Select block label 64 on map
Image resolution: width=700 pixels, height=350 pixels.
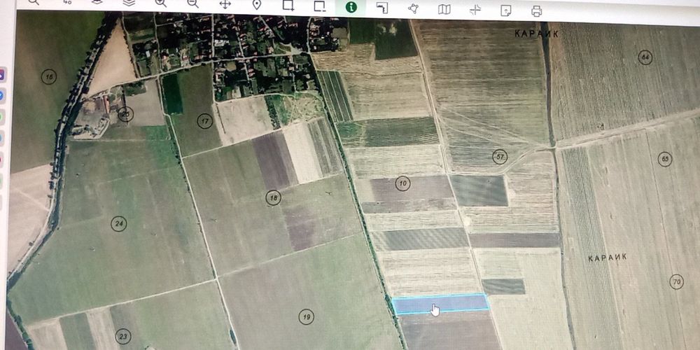(x=645, y=57)
